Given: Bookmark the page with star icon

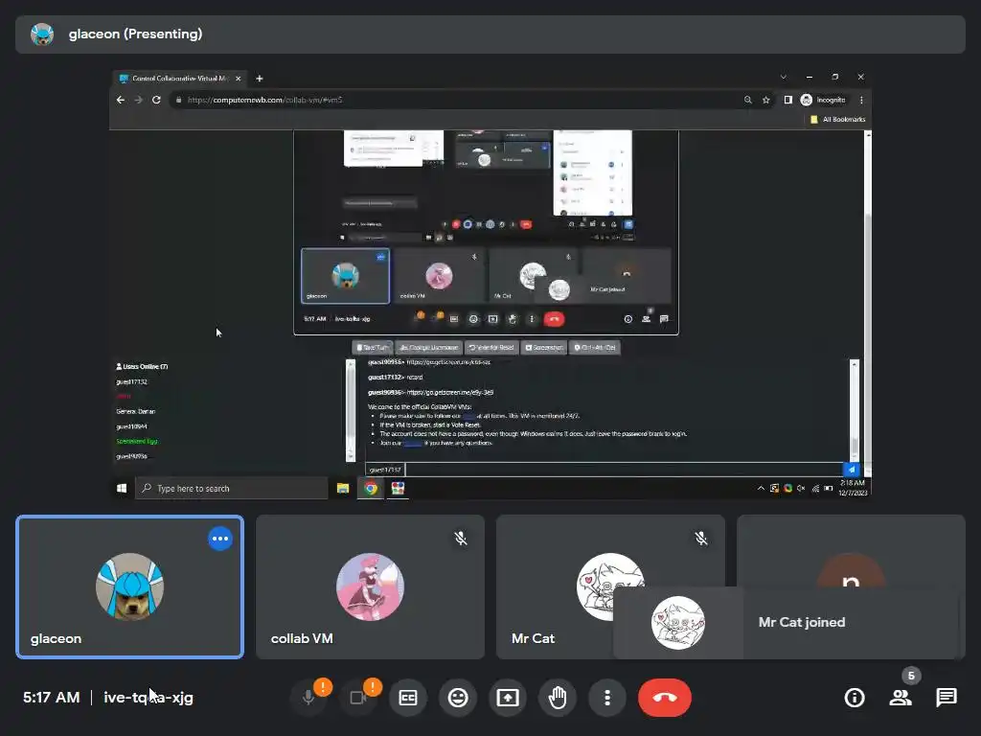Looking at the screenshot, I should click(x=765, y=100).
